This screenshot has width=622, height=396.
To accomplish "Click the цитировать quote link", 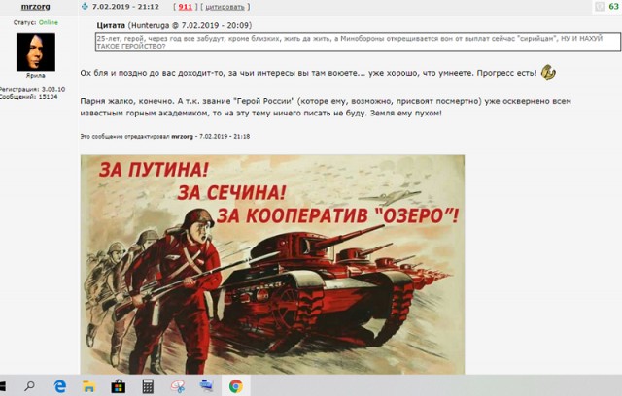I will (x=225, y=7).
